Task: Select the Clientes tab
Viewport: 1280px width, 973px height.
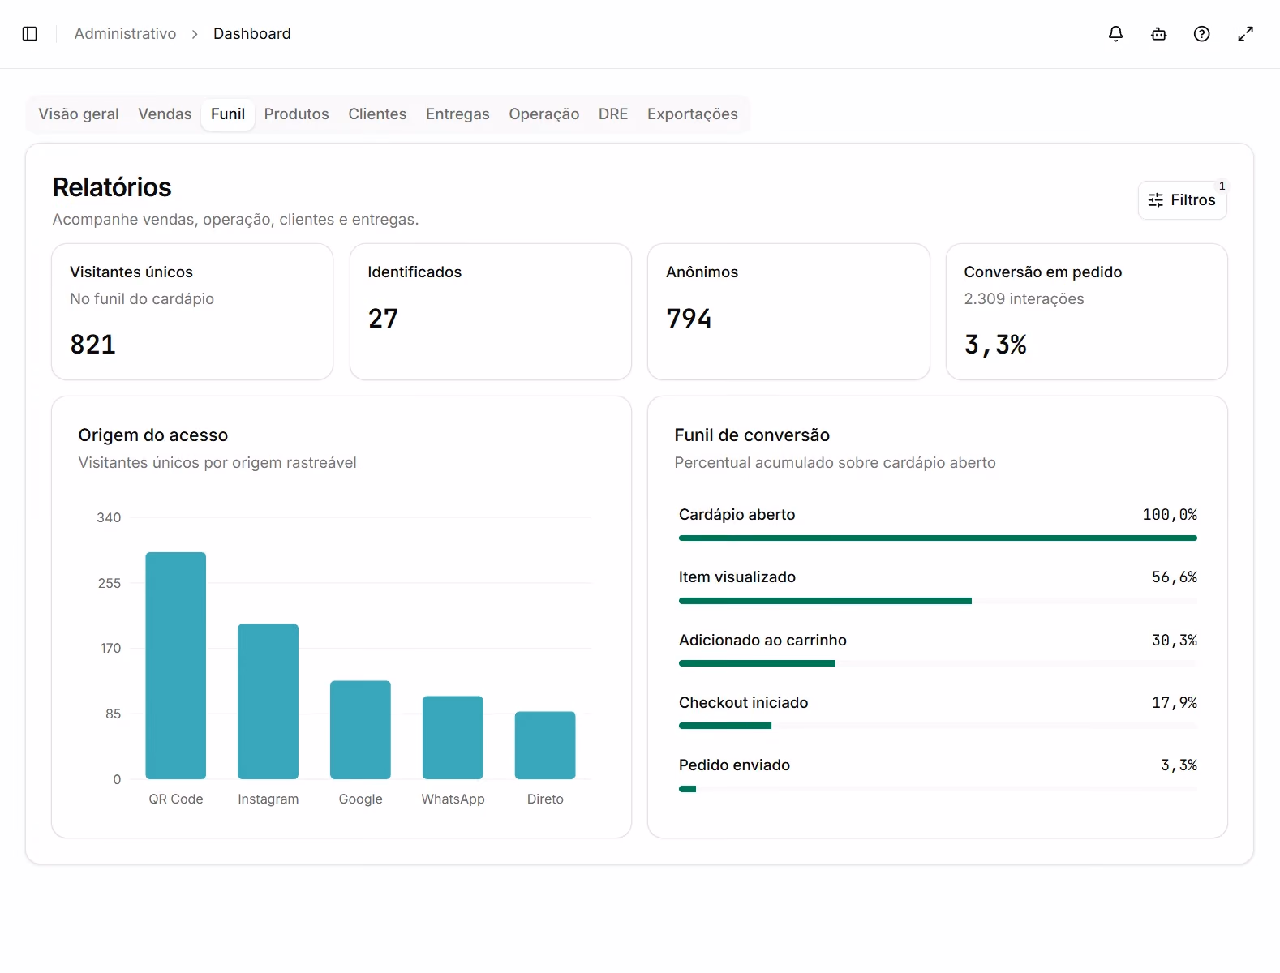Action: pos(377,114)
